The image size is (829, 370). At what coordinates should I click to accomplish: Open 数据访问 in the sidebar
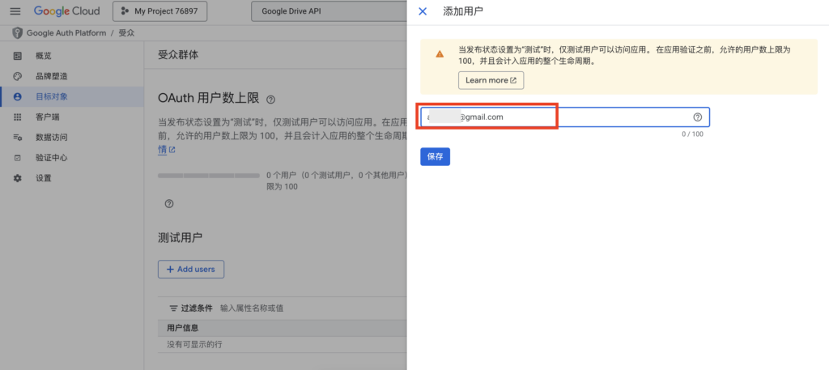[51, 138]
